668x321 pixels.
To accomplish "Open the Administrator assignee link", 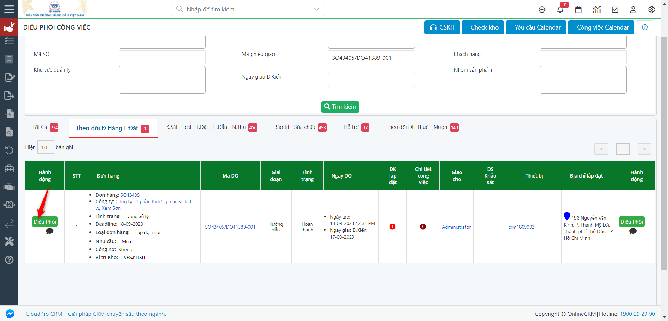I will (x=456, y=227).
